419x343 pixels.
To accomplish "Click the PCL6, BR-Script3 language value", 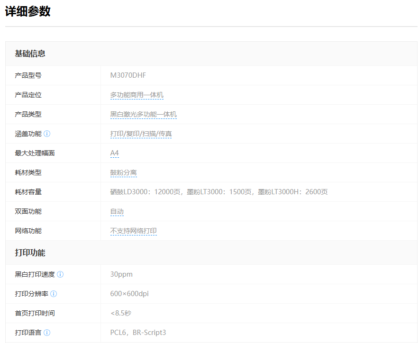I will pyautogui.click(x=138, y=333).
